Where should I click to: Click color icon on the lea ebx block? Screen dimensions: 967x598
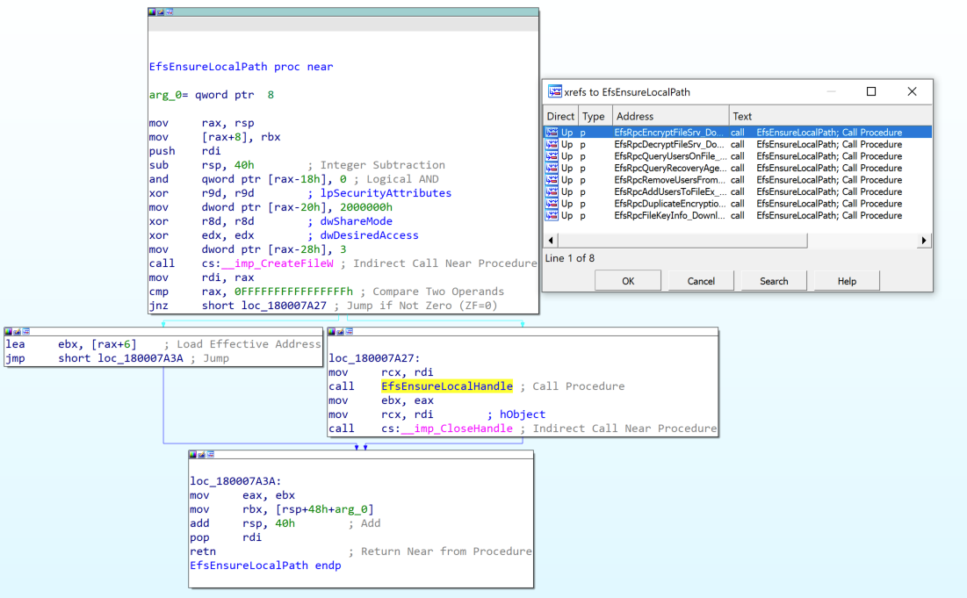(x=8, y=332)
